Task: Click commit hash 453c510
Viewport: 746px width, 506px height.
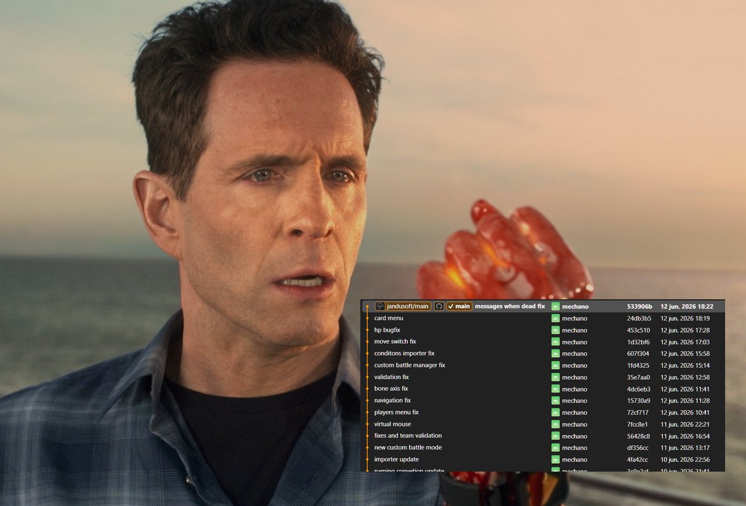Action: coord(638,330)
